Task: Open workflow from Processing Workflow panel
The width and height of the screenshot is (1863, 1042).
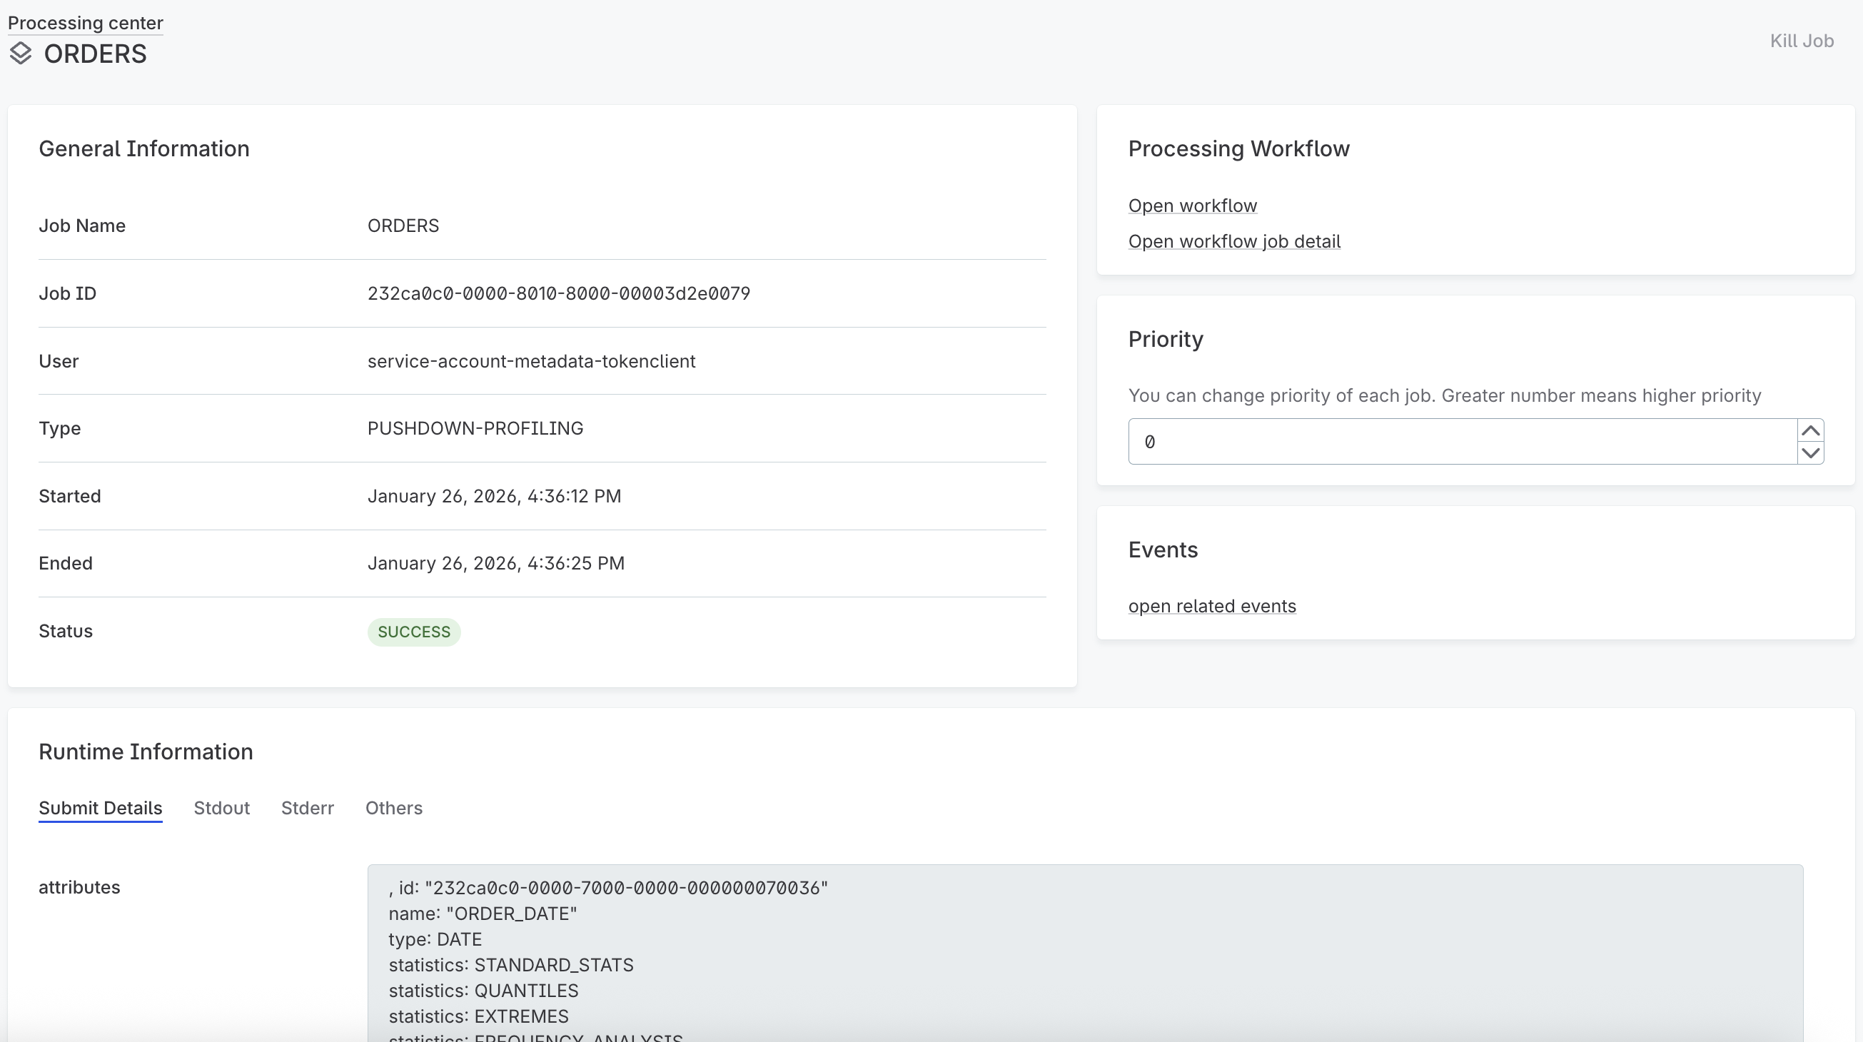Action: [1192, 206]
